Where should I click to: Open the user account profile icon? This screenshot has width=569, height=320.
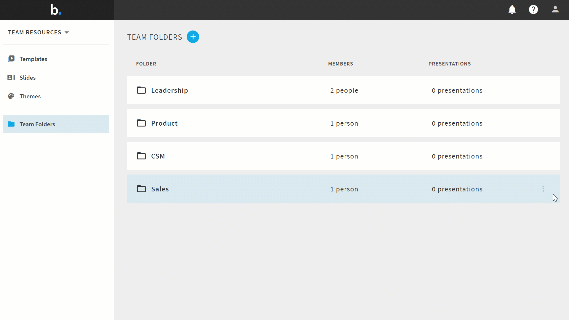(555, 9)
